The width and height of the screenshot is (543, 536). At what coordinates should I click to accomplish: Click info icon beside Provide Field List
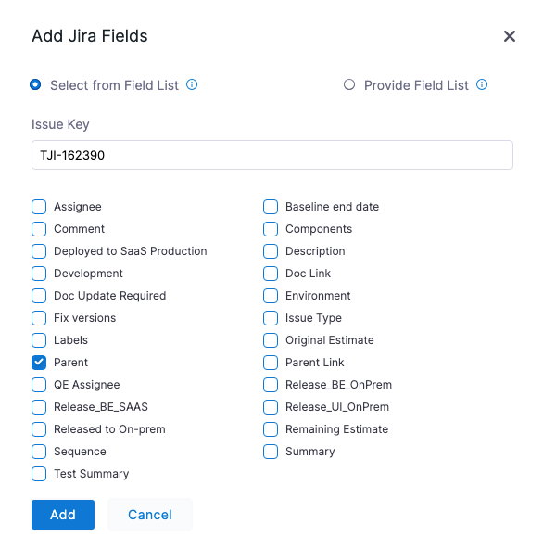pyautogui.click(x=482, y=84)
